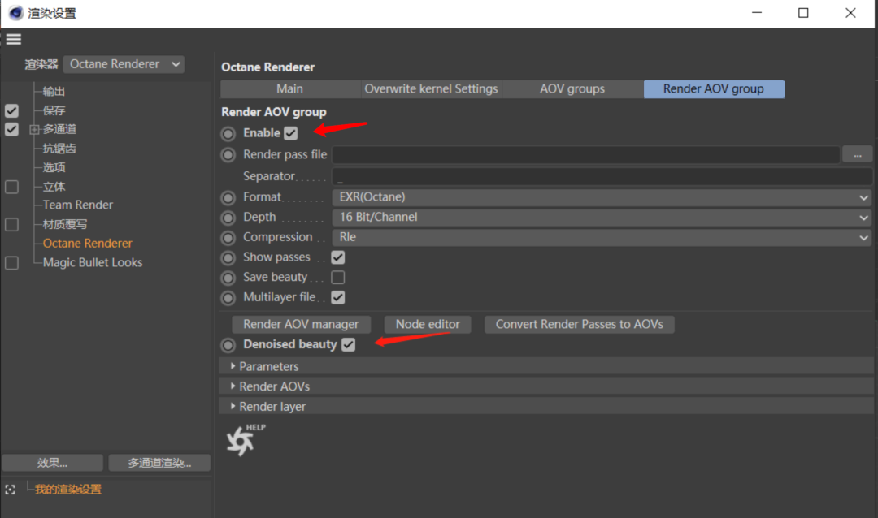Click the render setting target icon beside 我的渲染设置

(10, 490)
